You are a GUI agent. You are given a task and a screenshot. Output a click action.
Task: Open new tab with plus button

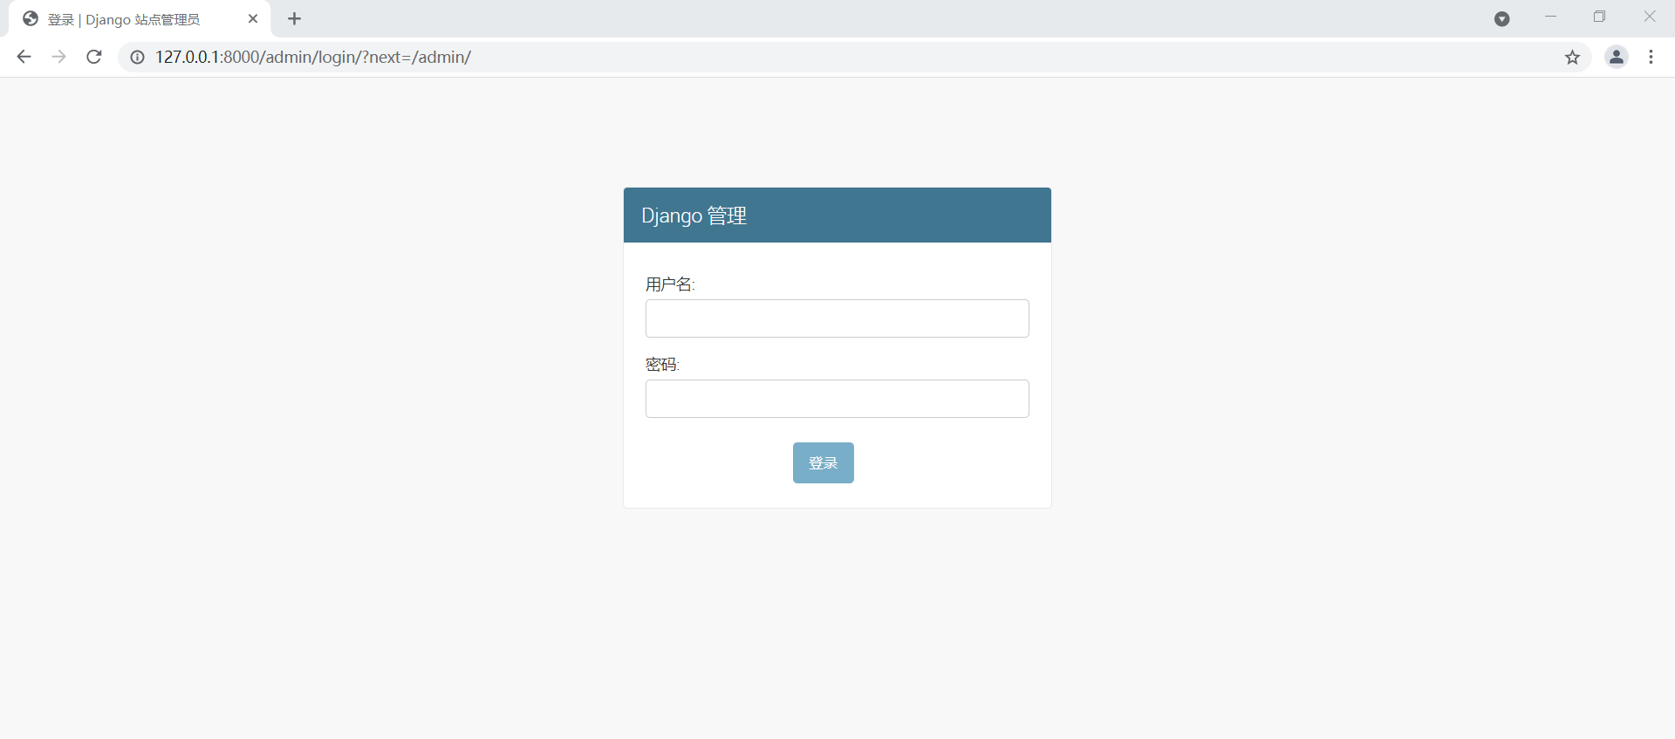(x=295, y=19)
